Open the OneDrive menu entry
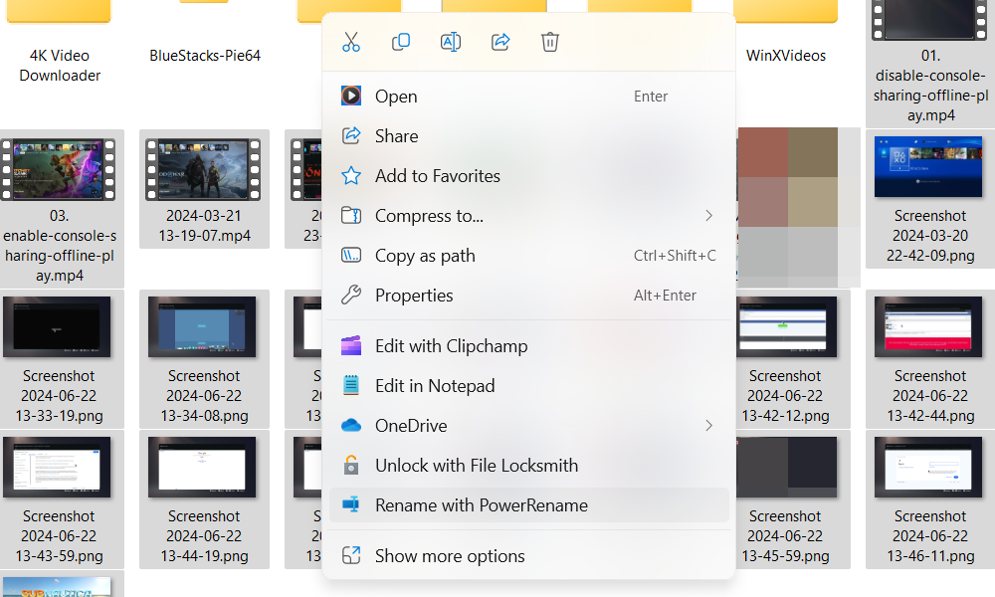995x597 pixels. (528, 426)
